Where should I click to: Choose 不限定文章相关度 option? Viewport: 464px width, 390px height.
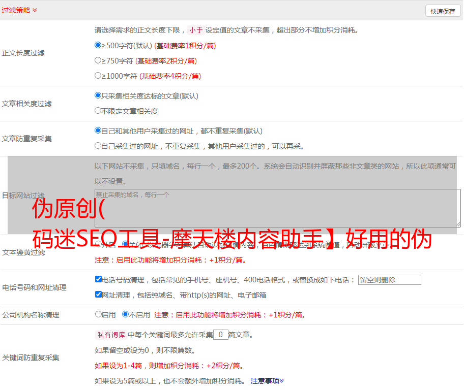(98, 111)
